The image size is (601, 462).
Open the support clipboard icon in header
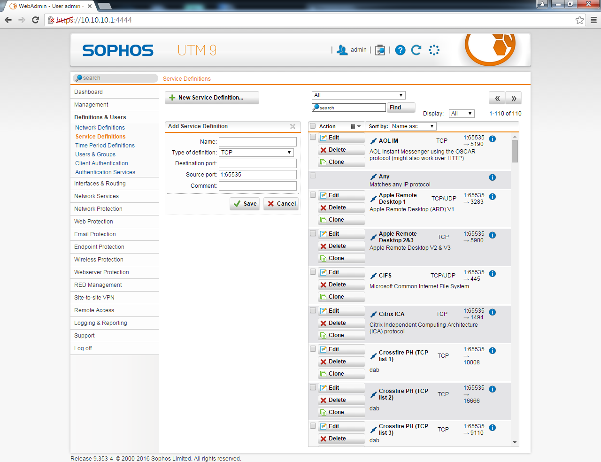380,50
